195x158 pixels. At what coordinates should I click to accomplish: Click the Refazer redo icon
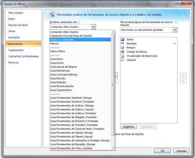coord(123,48)
